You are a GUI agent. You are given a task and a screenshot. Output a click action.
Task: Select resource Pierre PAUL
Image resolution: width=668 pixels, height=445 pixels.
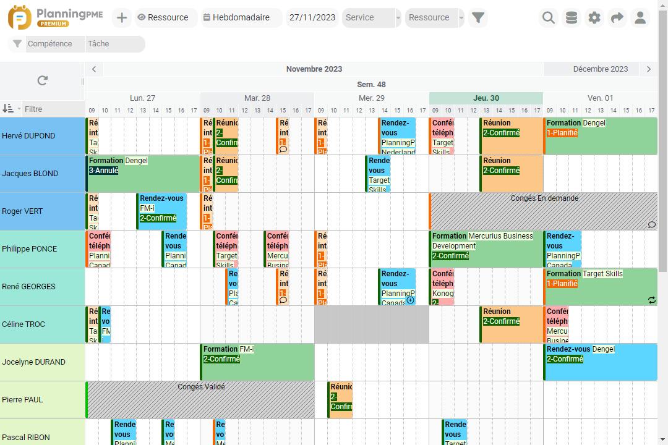43,400
